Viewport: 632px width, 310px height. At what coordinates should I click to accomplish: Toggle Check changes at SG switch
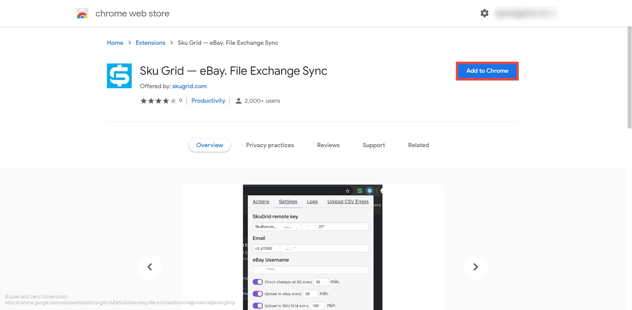click(x=258, y=282)
